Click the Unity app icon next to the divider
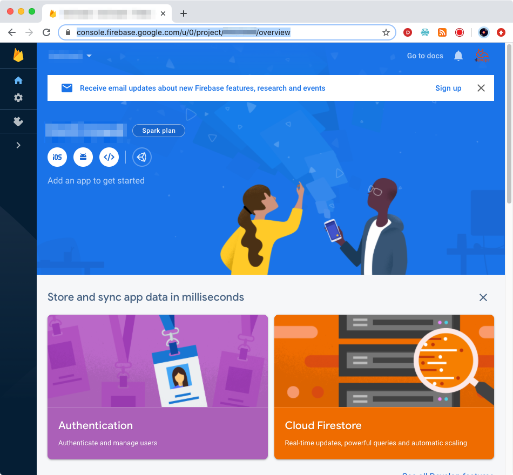 (x=141, y=157)
